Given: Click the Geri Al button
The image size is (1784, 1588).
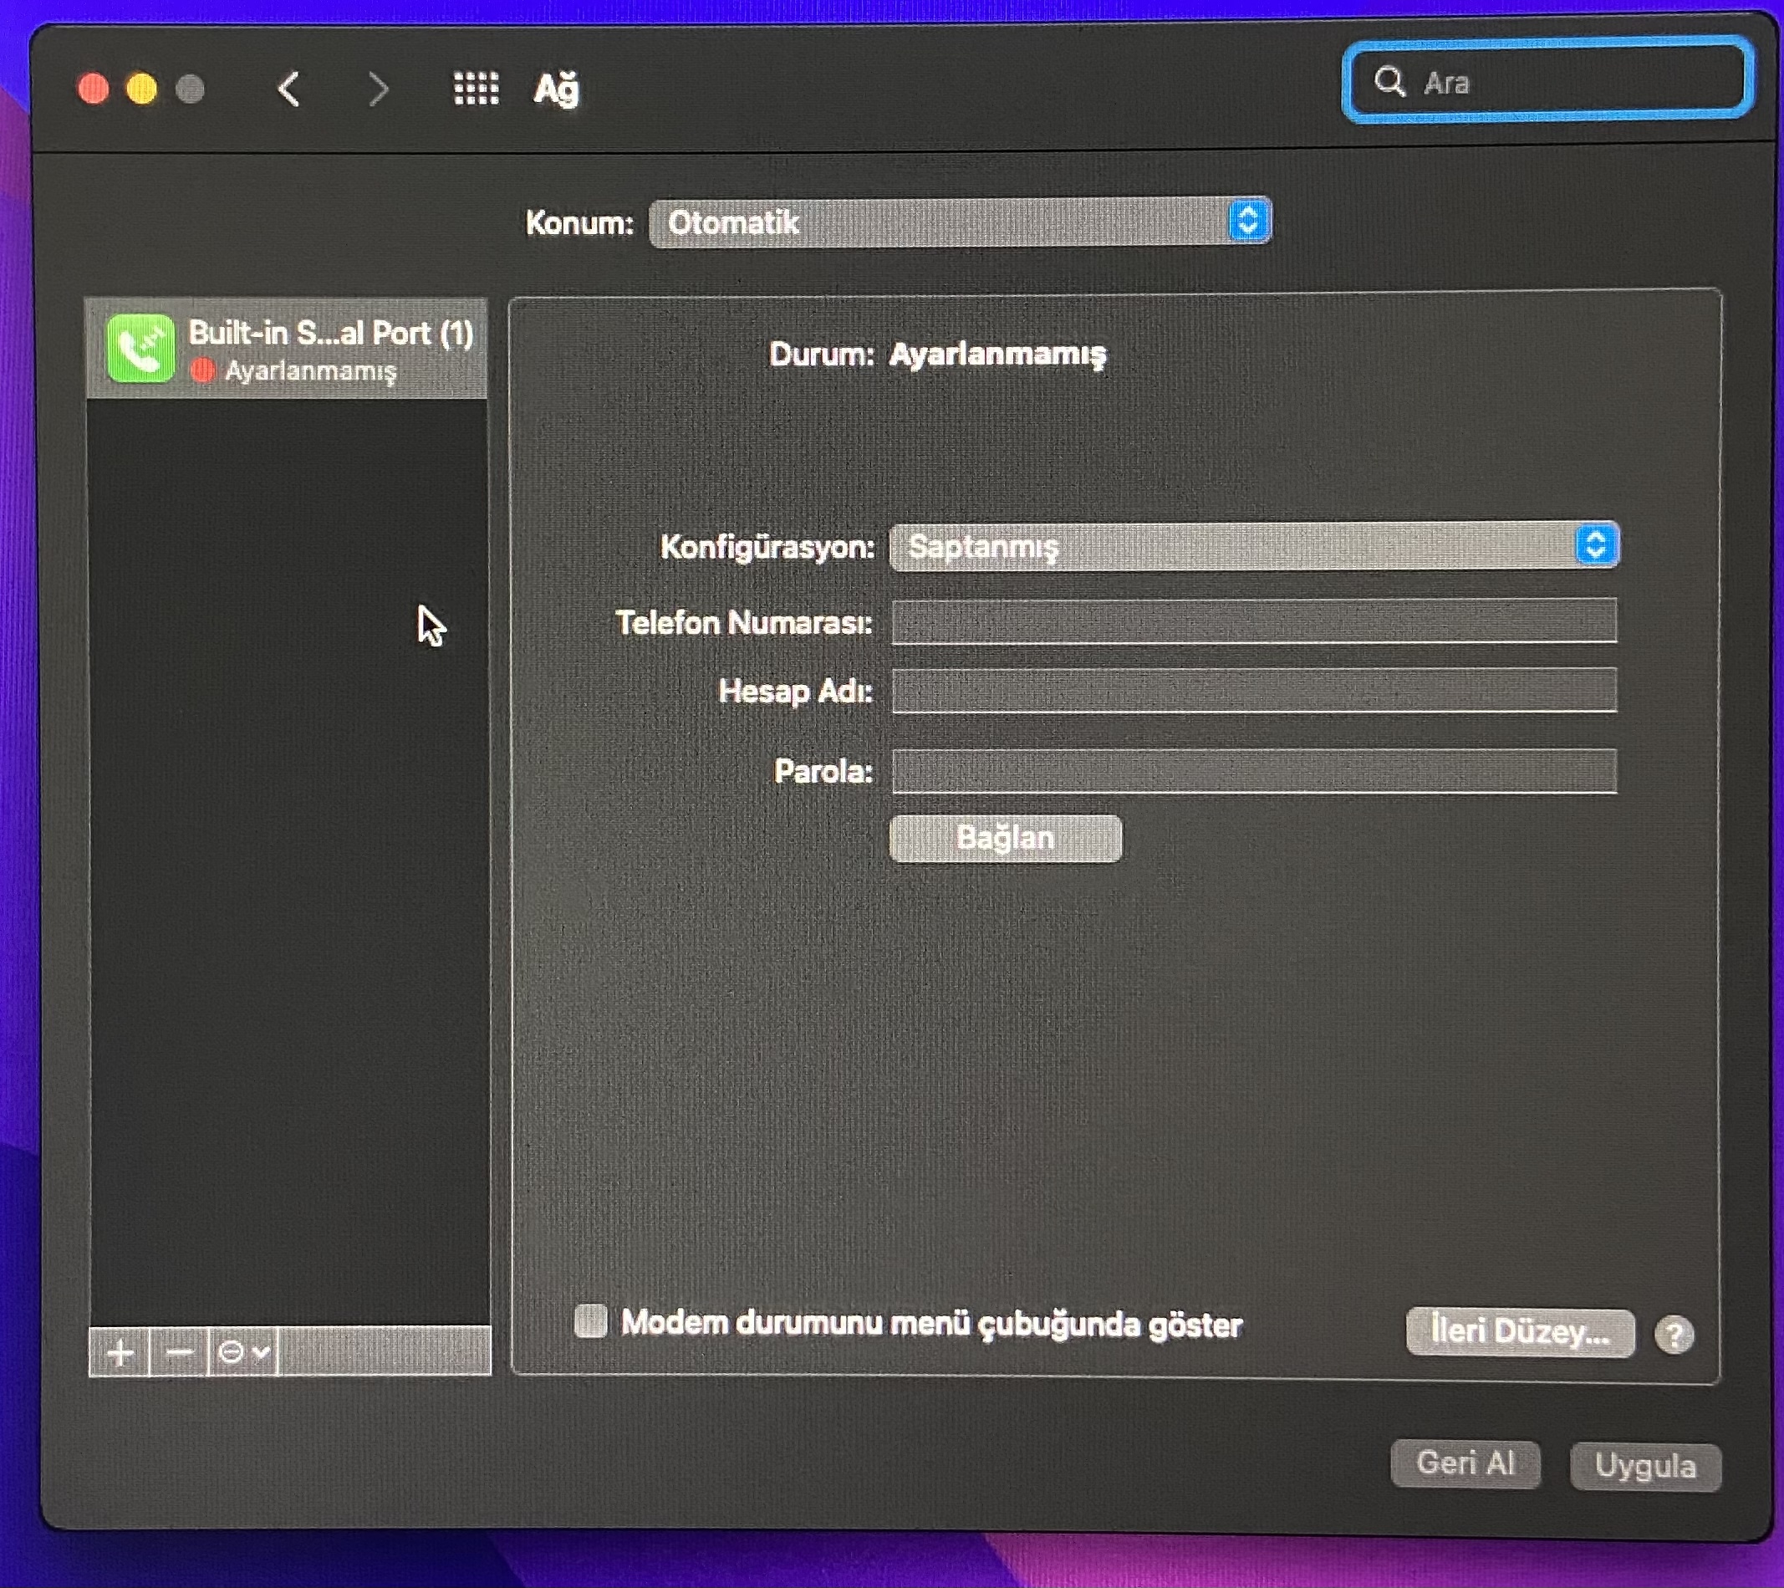Looking at the screenshot, I should pyautogui.click(x=1465, y=1463).
